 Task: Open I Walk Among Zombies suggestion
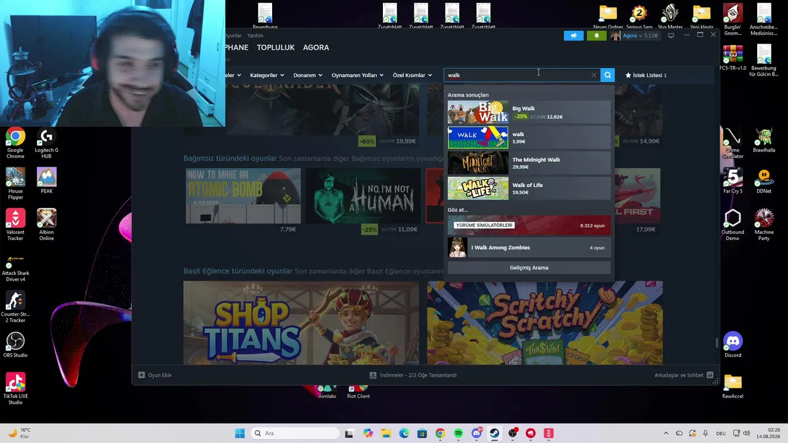[529, 247]
